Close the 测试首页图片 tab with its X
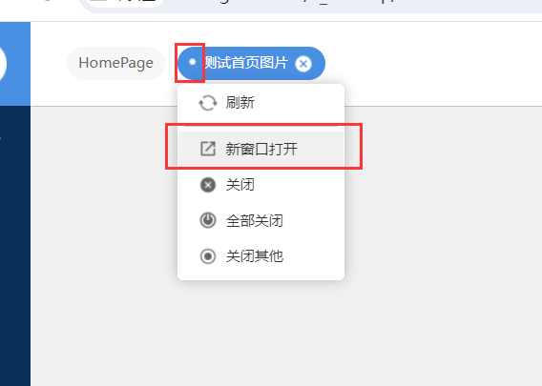542x386 pixels. [303, 64]
